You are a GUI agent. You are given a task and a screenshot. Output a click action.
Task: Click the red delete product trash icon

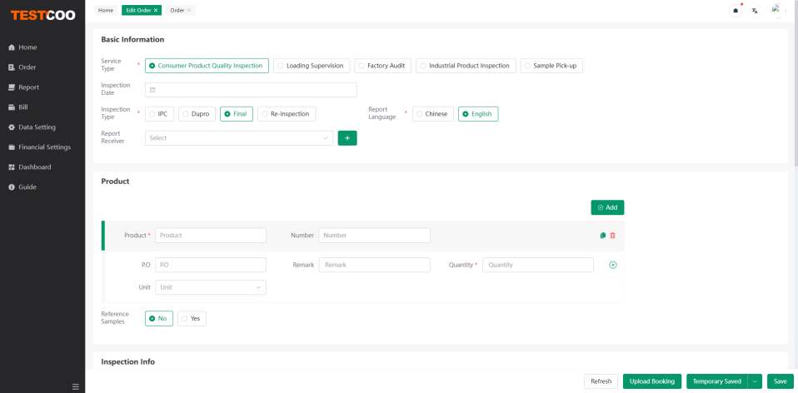click(612, 236)
